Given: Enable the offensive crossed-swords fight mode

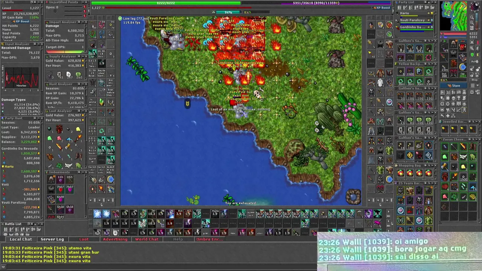Looking at the screenshot, I should click(x=472, y=42).
